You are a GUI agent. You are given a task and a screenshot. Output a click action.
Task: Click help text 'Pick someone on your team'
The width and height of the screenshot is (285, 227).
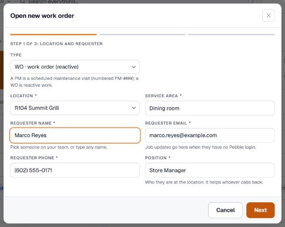pos(59,147)
